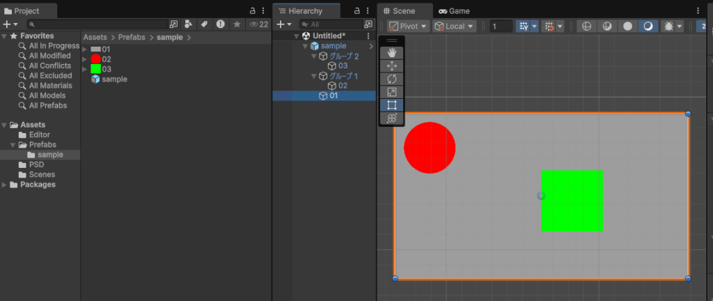713x301 pixels.
Task: Open grid visibility options dropdown arrow
Action: pos(534,26)
